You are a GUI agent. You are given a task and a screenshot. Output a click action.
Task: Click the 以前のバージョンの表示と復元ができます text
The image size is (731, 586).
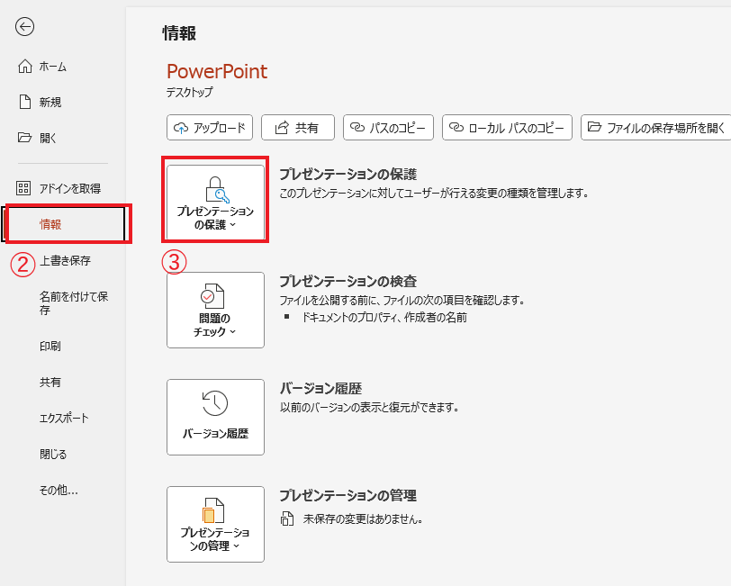369,408
